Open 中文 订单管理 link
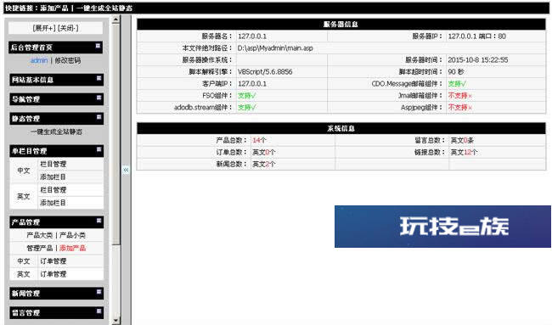 tap(54, 261)
